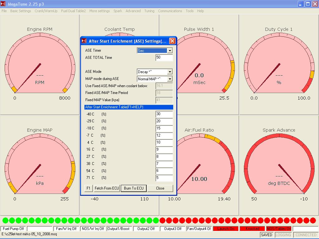Click the 27 C enrichment percent field

tap(164, 157)
